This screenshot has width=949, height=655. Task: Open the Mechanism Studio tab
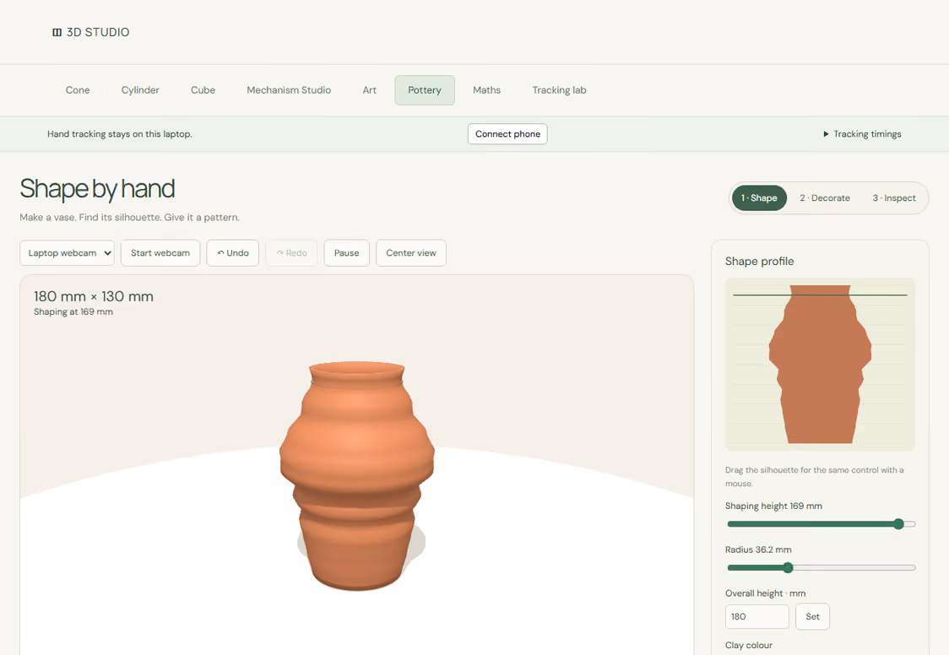(289, 90)
